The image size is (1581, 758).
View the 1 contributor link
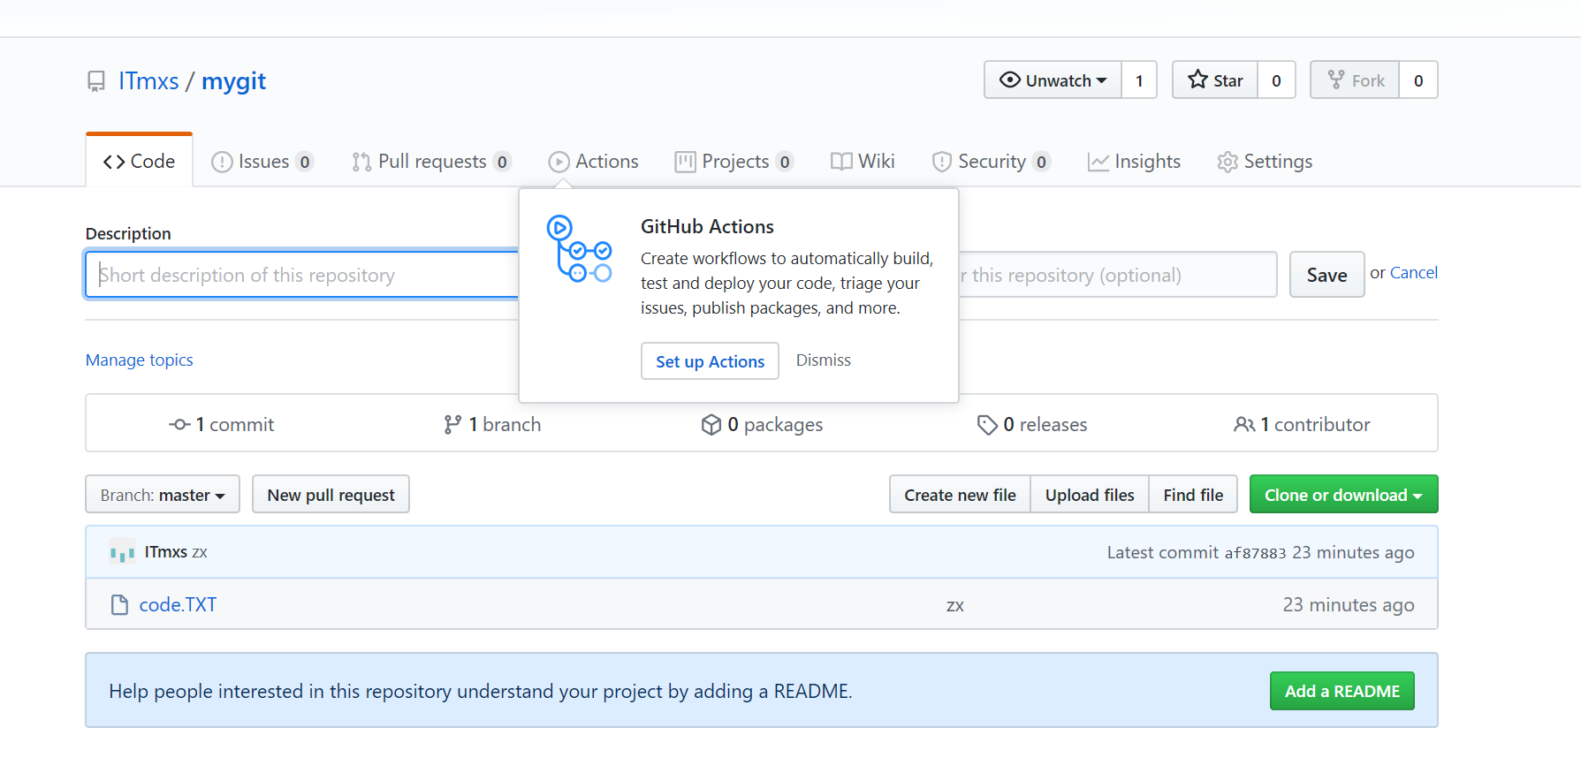coord(1302,425)
